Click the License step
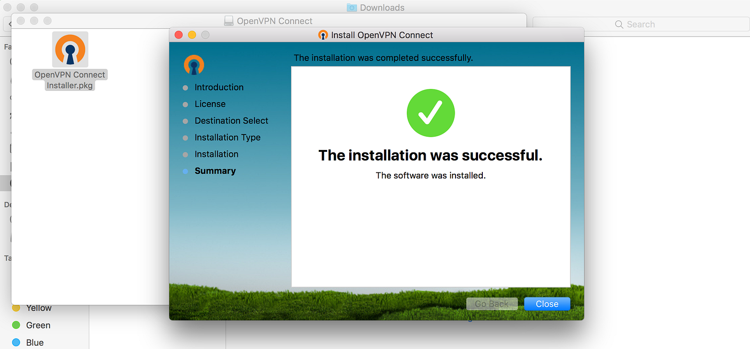 click(x=210, y=104)
